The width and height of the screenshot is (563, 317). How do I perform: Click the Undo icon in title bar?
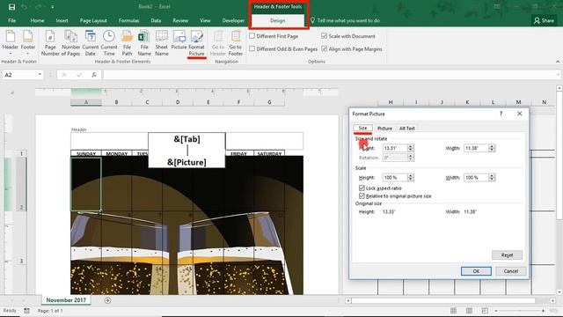[x=24, y=7]
